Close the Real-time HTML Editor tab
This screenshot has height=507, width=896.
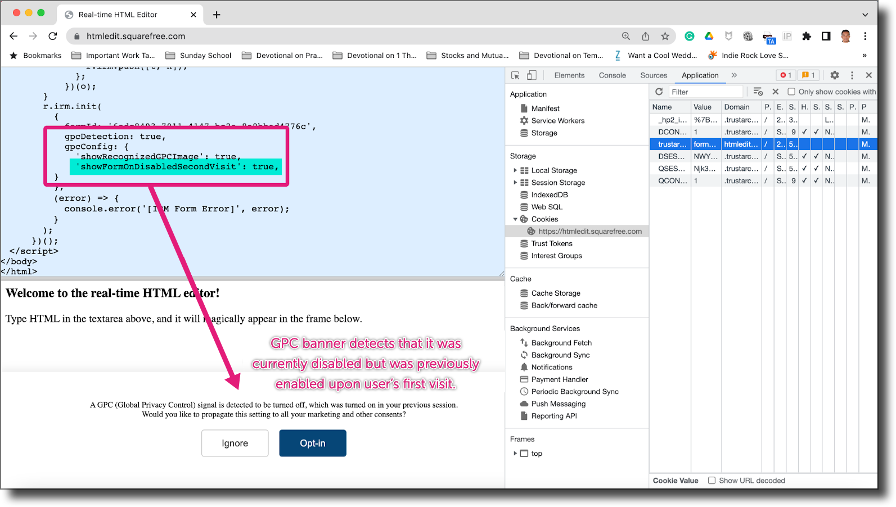pos(193,15)
